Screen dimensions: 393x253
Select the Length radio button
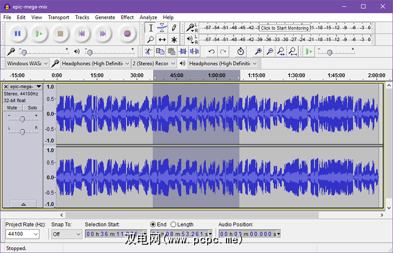[174, 224]
